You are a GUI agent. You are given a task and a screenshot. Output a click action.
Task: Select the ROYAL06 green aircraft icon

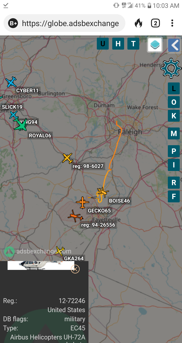pos(21,125)
